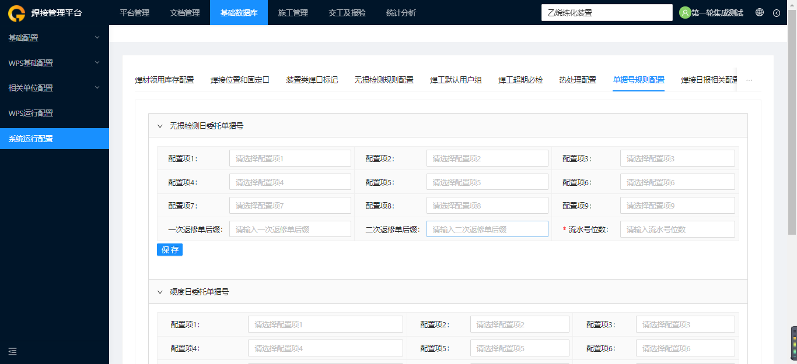This screenshot has height=364, width=797.
Task: Click the 流水号位数 input field
Action: click(677, 229)
